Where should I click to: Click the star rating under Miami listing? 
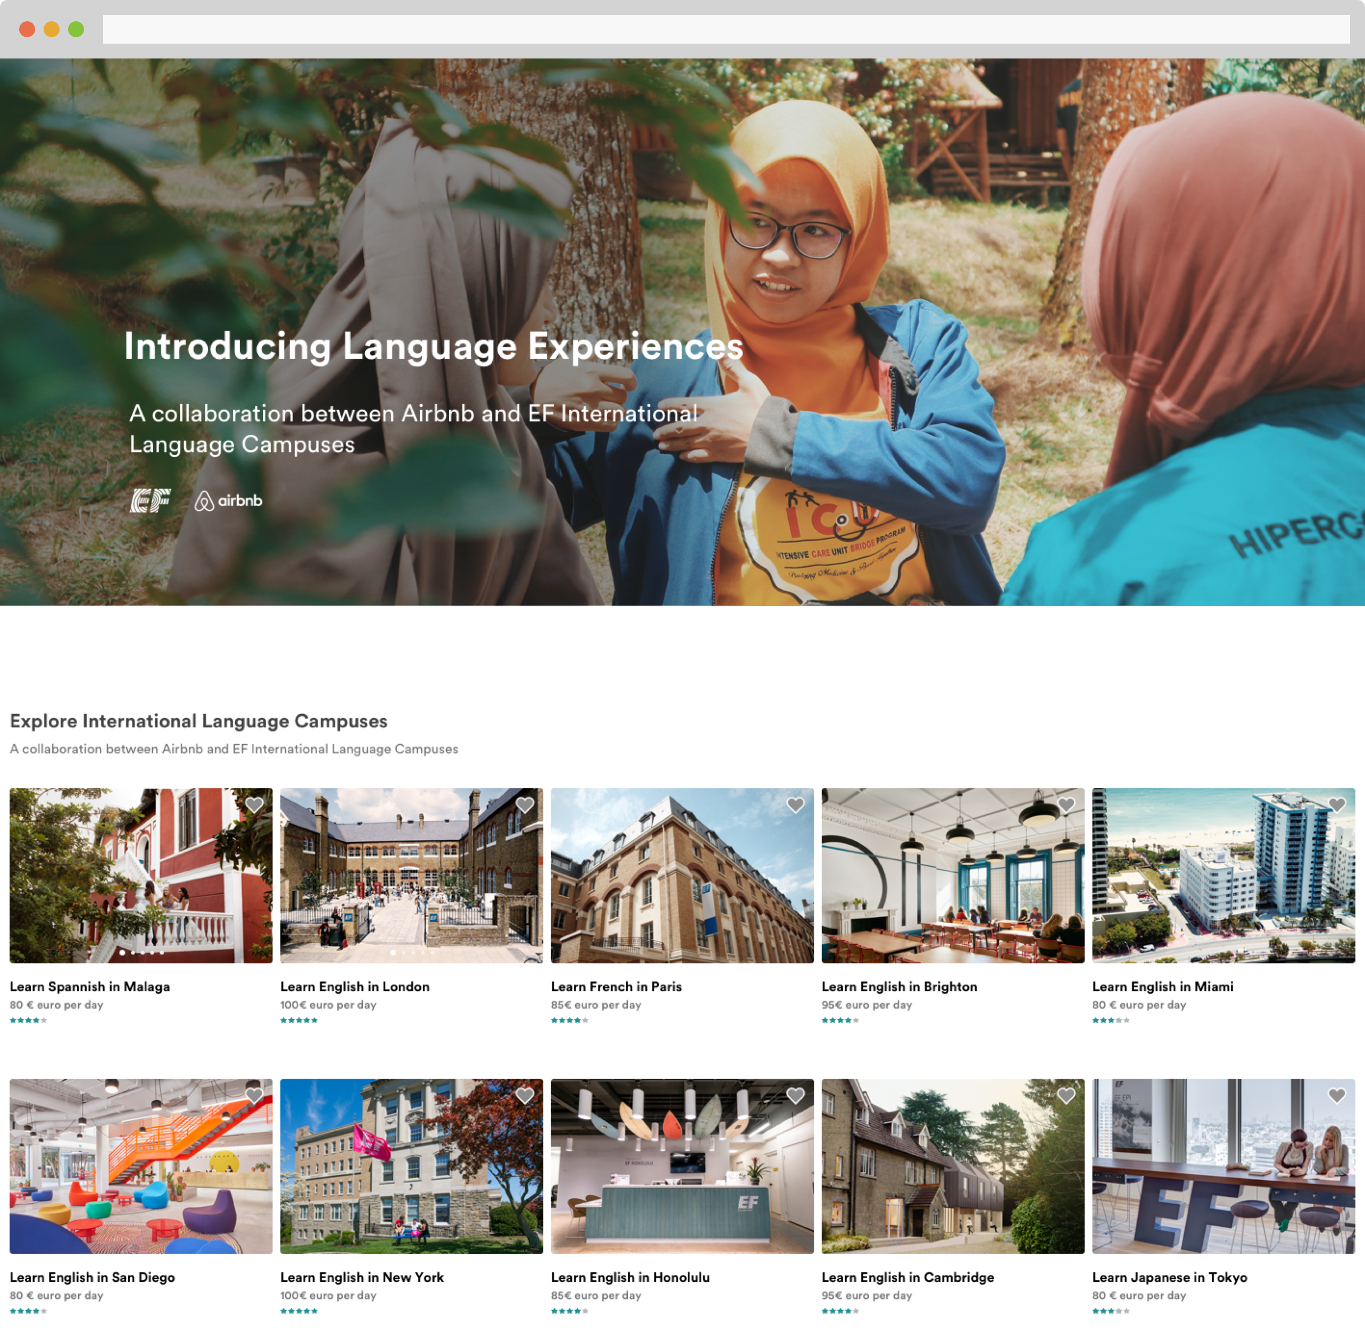(1111, 1020)
